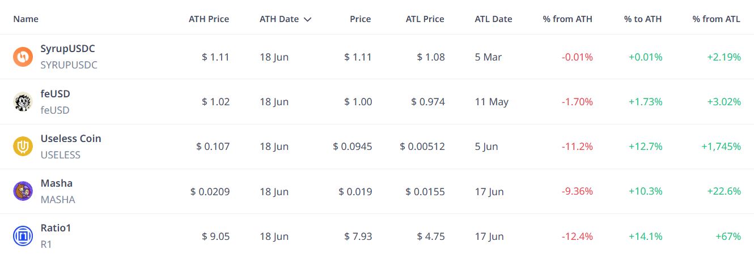Click the Useless Coin shield logo
Screen dimensions: 754x258
click(x=23, y=147)
